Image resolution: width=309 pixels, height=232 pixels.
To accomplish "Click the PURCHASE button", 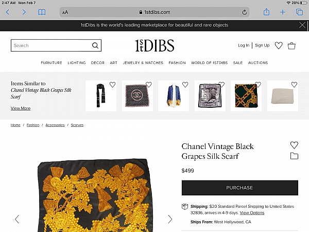I will tap(240, 188).
